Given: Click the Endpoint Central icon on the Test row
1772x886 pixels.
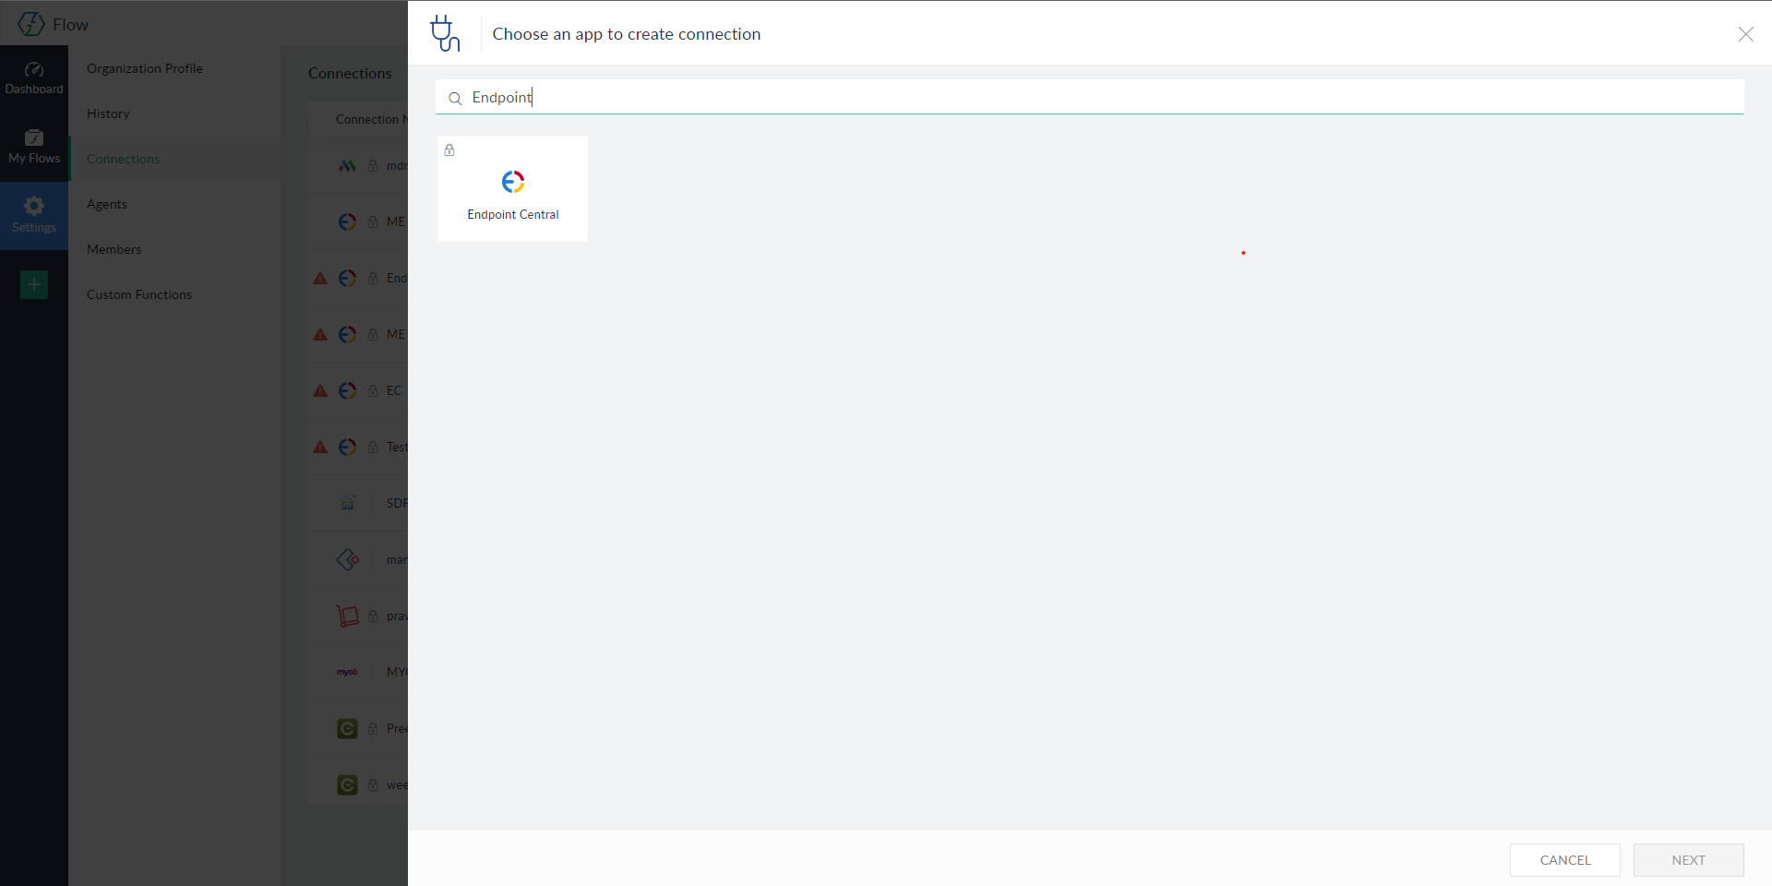Looking at the screenshot, I should pos(347,447).
